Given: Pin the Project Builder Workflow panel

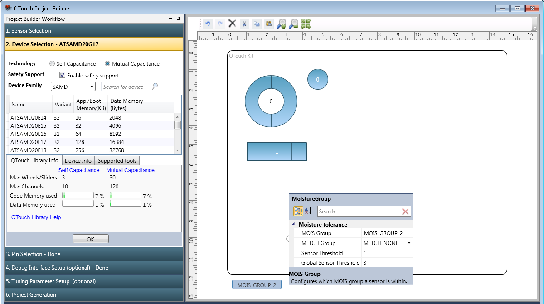Looking at the screenshot, I should click(179, 19).
